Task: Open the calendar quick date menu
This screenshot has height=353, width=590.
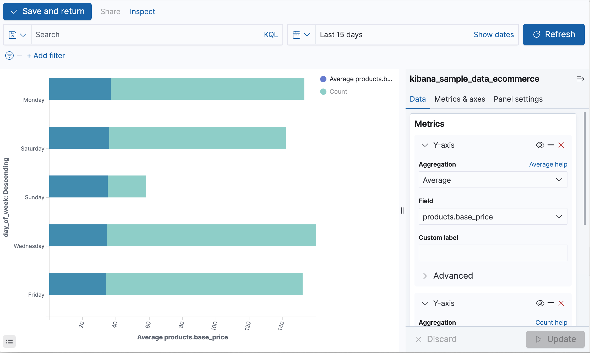Action: point(301,35)
